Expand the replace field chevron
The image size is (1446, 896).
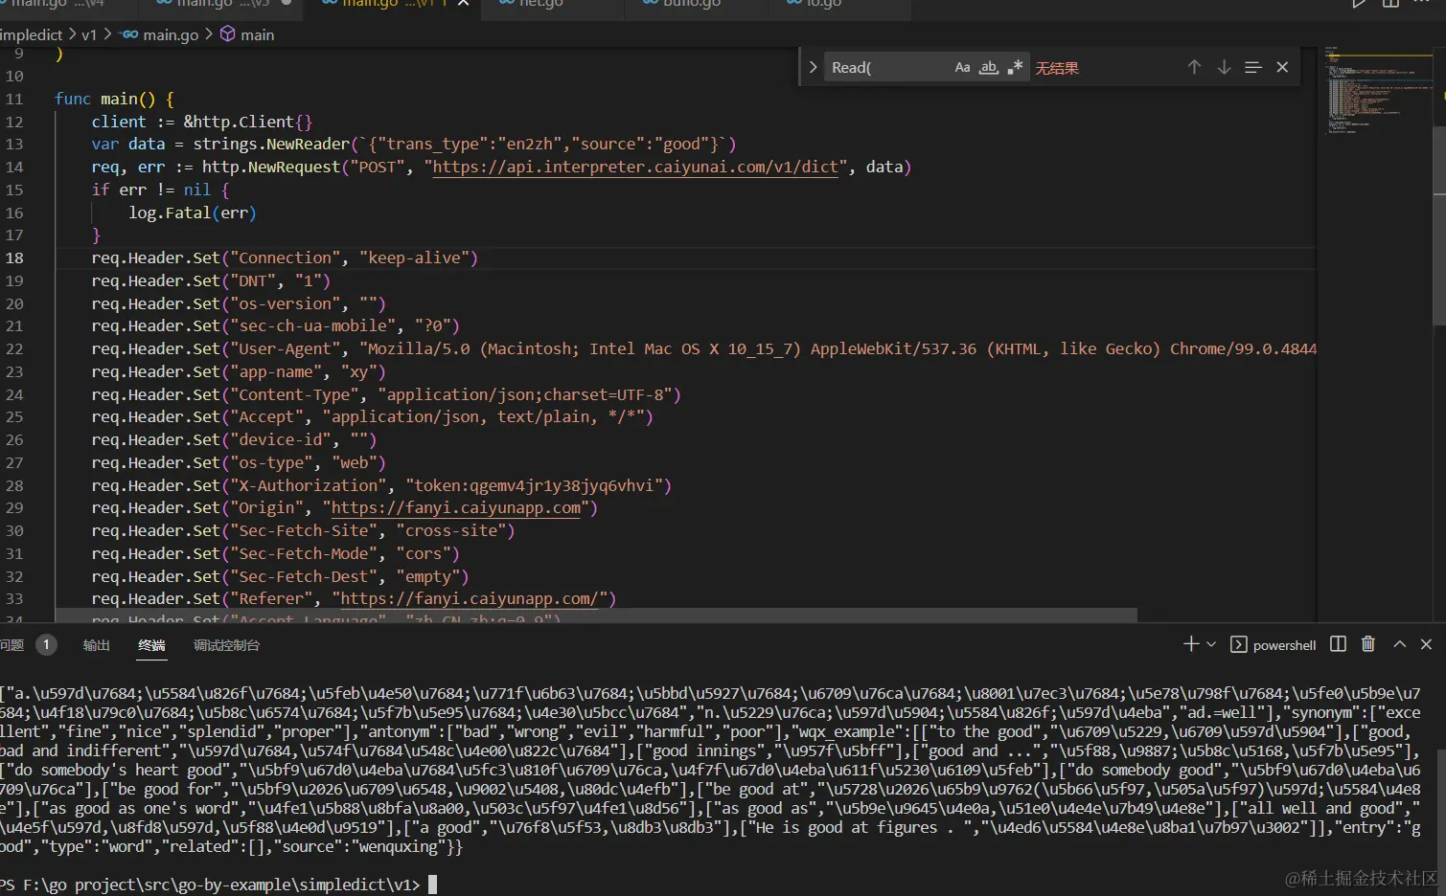tap(813, 68)
